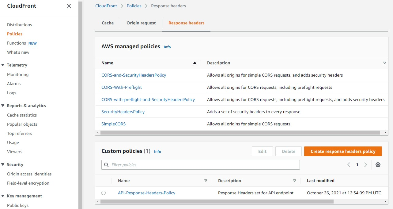393x209 pixels.
Task: Switch to the Origin request tab
Action: tap(141, 23)
